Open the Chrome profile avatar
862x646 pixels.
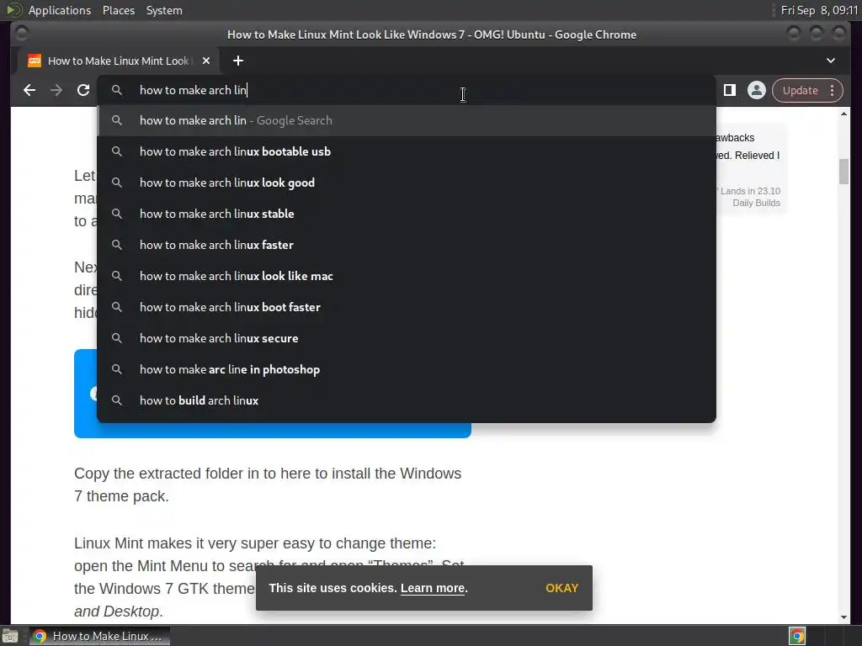tap(757, 90)
